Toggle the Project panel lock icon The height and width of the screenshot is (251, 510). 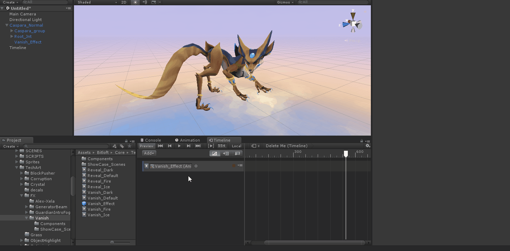(126, 141)
